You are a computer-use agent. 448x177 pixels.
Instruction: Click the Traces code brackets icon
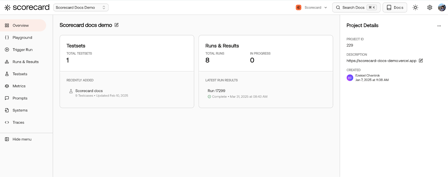[7, 122]
